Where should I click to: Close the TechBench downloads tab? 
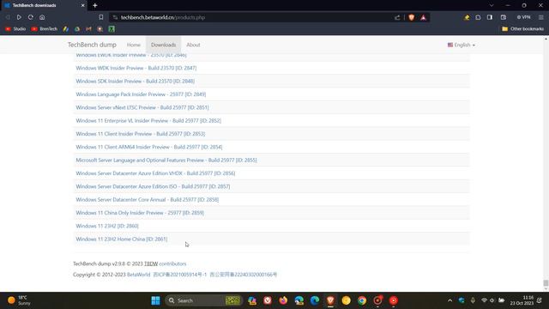pos(82,5)
